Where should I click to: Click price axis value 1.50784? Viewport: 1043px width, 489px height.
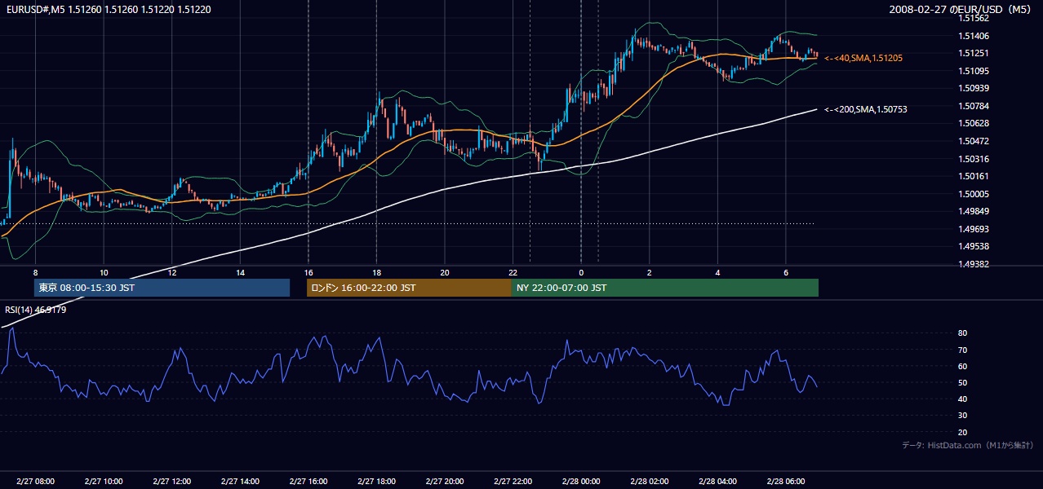tap(974, 106)
